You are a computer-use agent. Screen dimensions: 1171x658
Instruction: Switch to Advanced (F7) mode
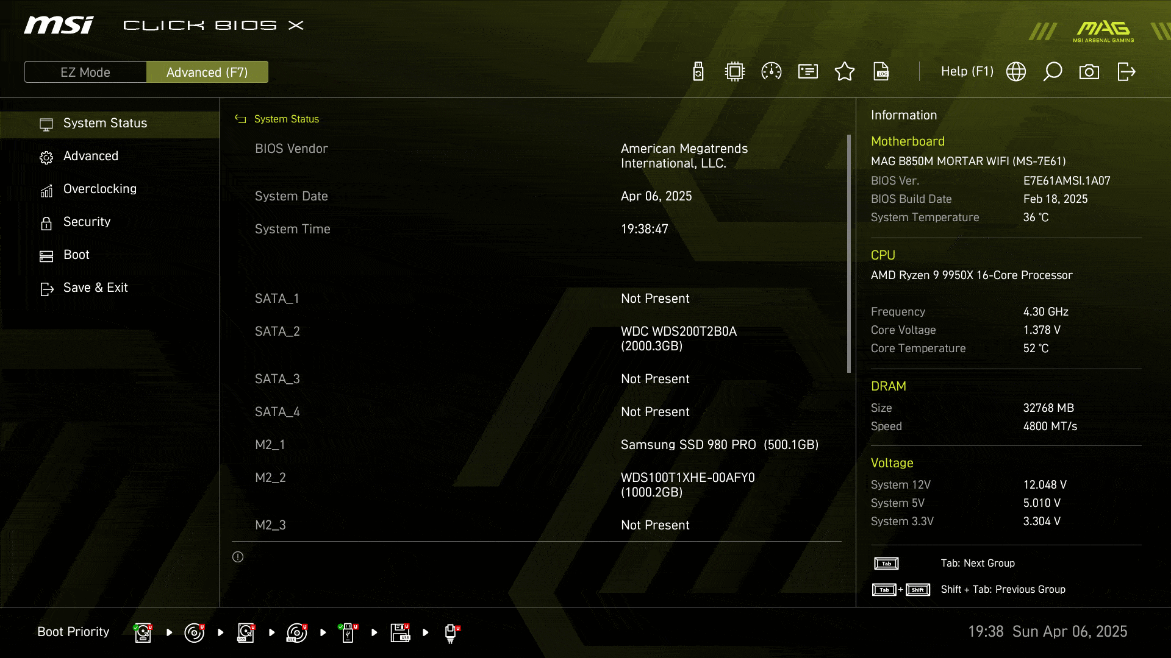click(x=207, y=72)
